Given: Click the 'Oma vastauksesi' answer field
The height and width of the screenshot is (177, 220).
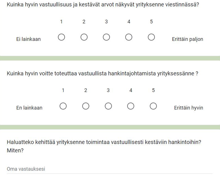Looking at the screenshot, I should (x=110, y=169).
